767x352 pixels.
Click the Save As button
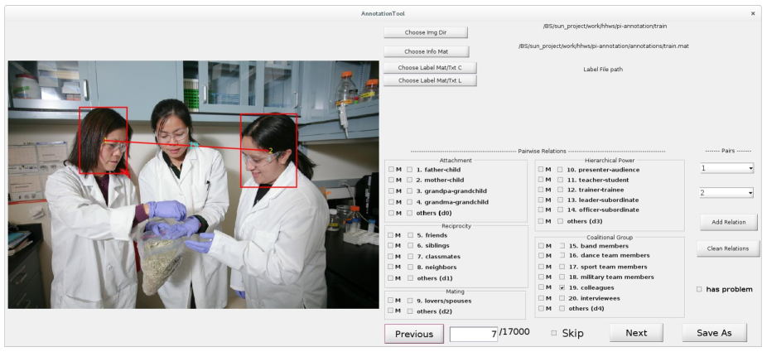pos(714,333)
